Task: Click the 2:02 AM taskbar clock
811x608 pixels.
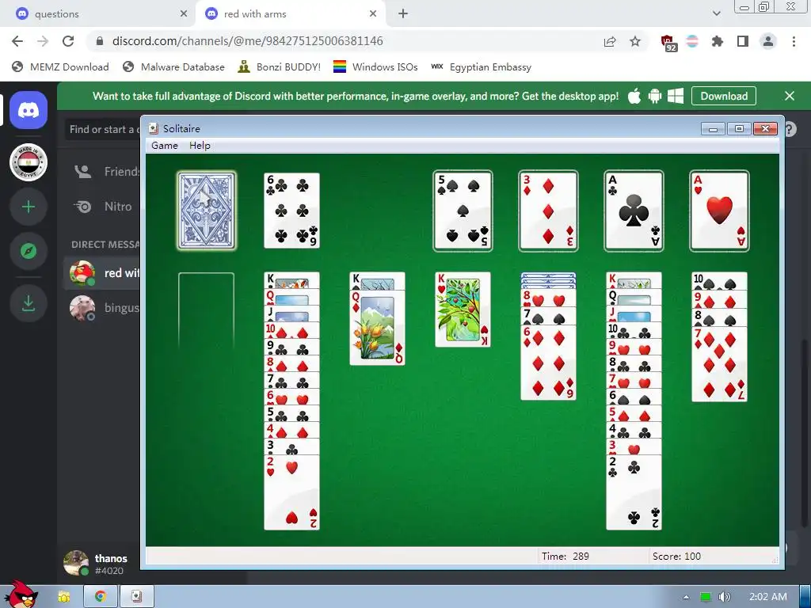Action: pyautogui.click(x=768, y=597)
